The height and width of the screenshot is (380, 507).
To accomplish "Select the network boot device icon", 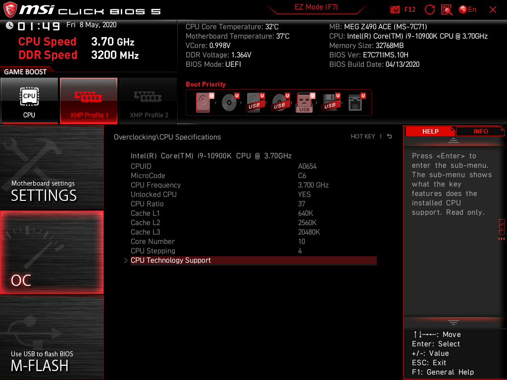I will point(356,102).
